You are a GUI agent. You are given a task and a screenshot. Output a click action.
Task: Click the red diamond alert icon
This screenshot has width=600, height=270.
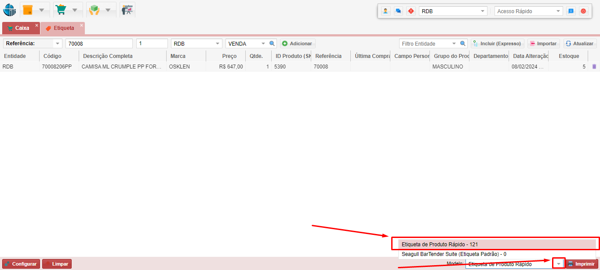pos(411,11)
